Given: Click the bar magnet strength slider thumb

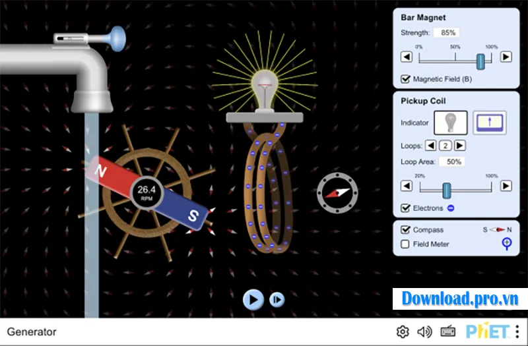Looking at the screenshot, I should pyautogui.click(x=480, y=61).
